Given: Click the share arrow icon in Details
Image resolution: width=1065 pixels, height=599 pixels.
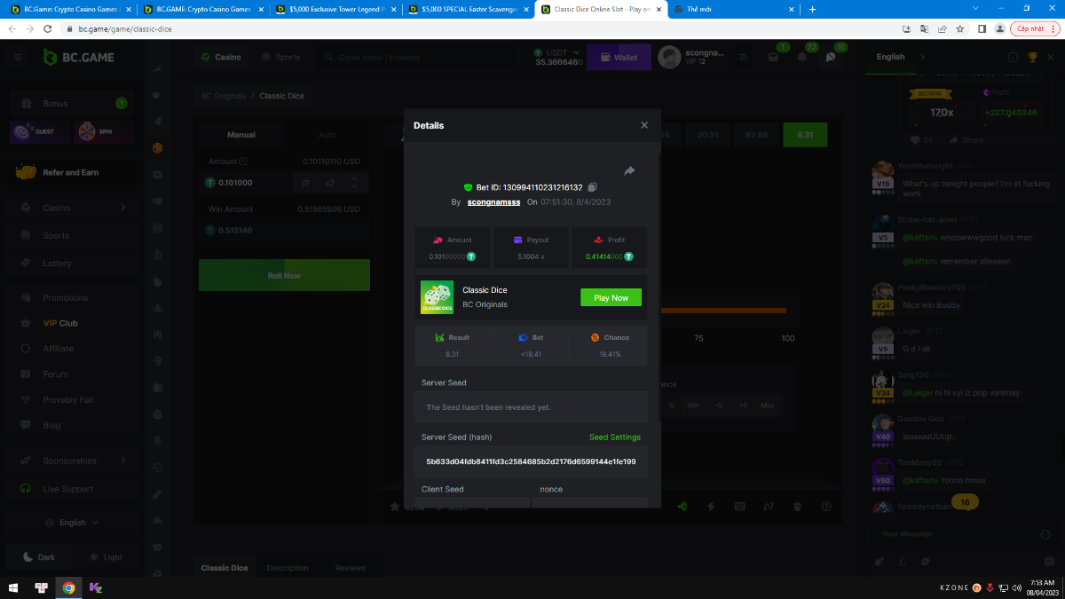Looking at the screenshot, I should [629, 170].
